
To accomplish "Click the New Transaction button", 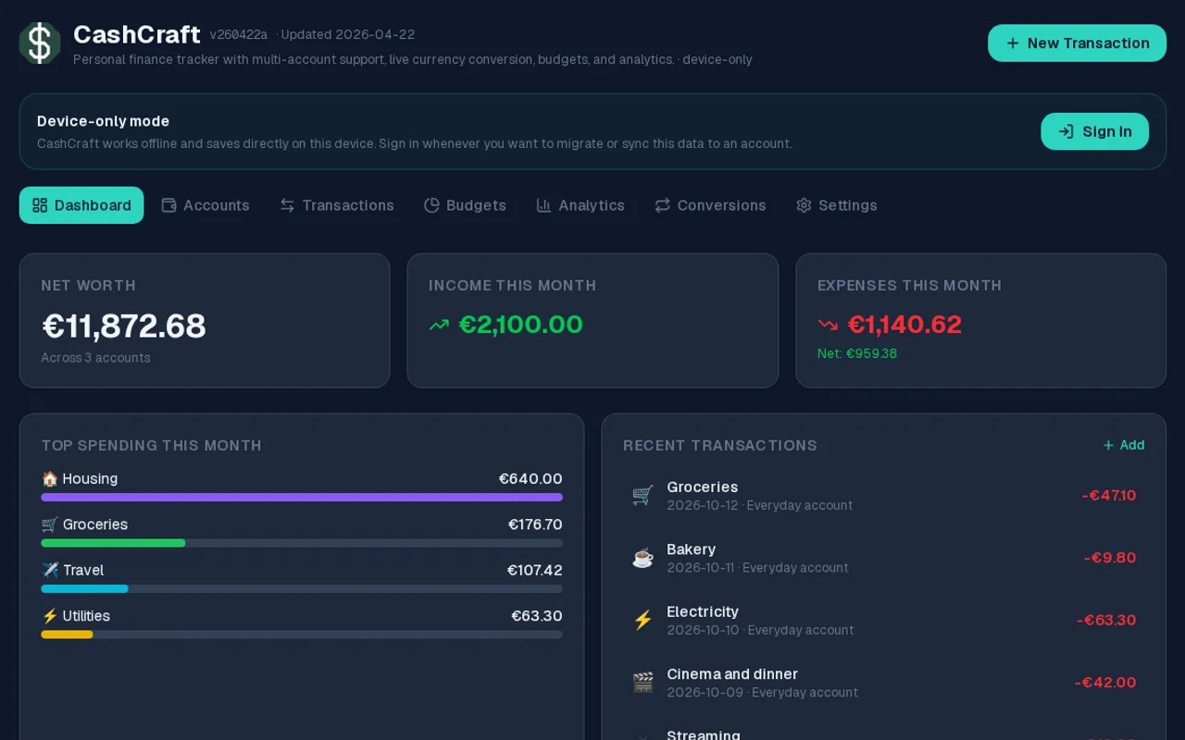I will pos(1077,43).
